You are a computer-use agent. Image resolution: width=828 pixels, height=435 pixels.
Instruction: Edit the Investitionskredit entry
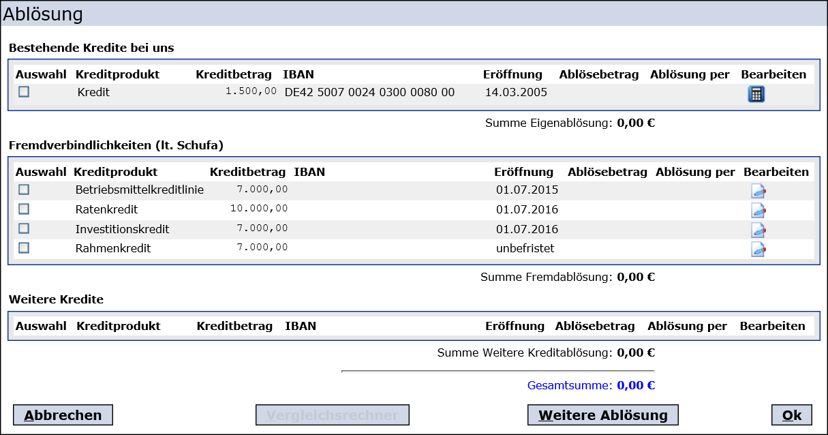[758, 230]
